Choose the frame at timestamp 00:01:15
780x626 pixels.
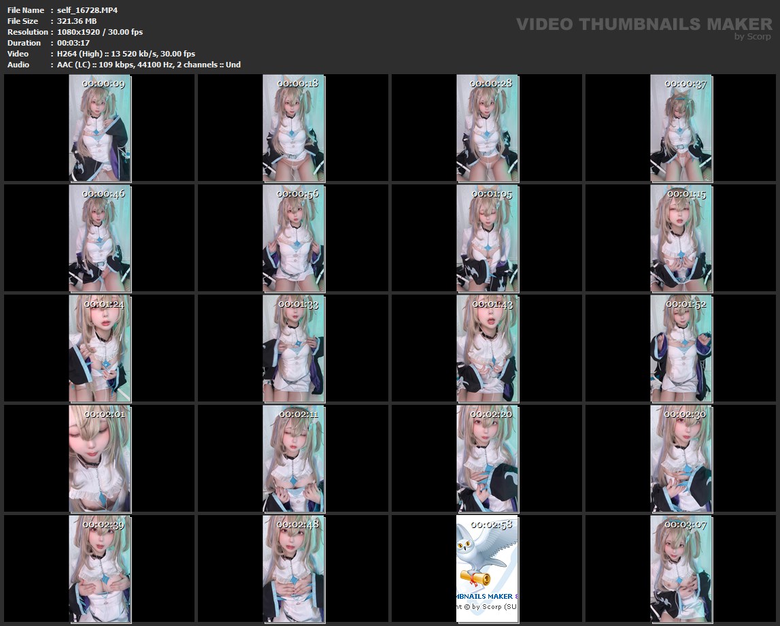pos(681,238)
